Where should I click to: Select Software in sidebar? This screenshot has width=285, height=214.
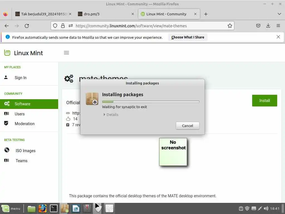[29, 104]
